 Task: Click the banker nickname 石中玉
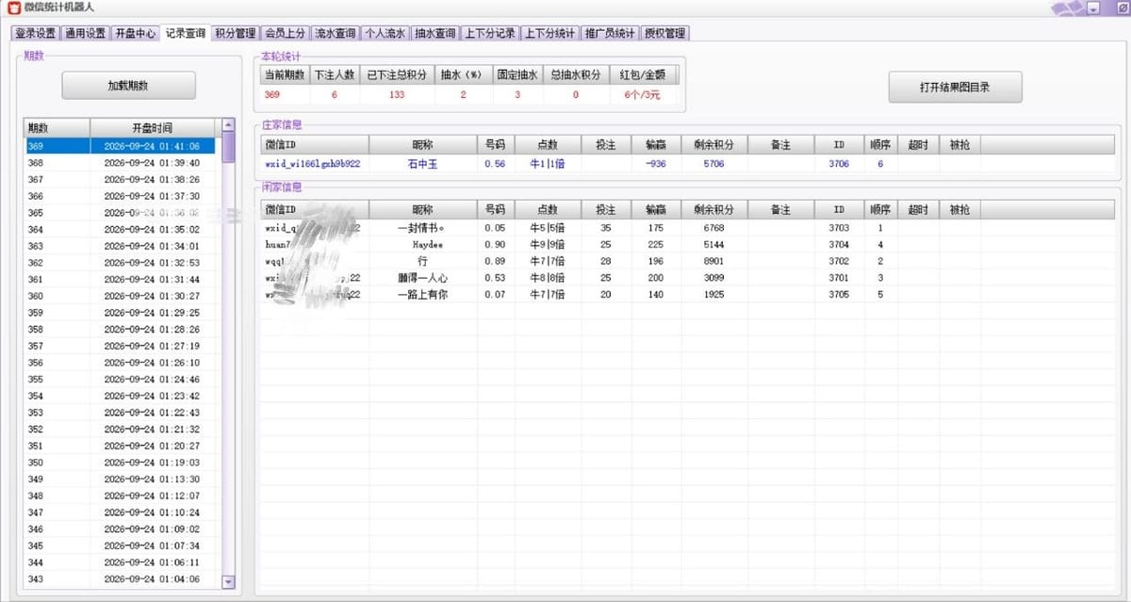(x=422, y=164)
